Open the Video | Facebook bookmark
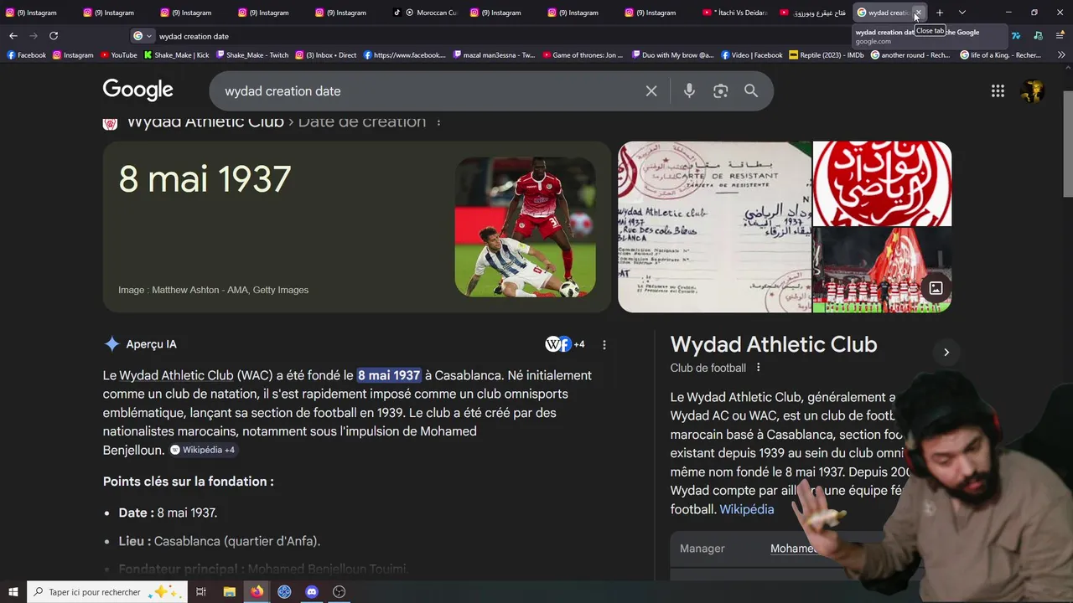Screen dimensions: 1073x603 click(x=751, y=55)
